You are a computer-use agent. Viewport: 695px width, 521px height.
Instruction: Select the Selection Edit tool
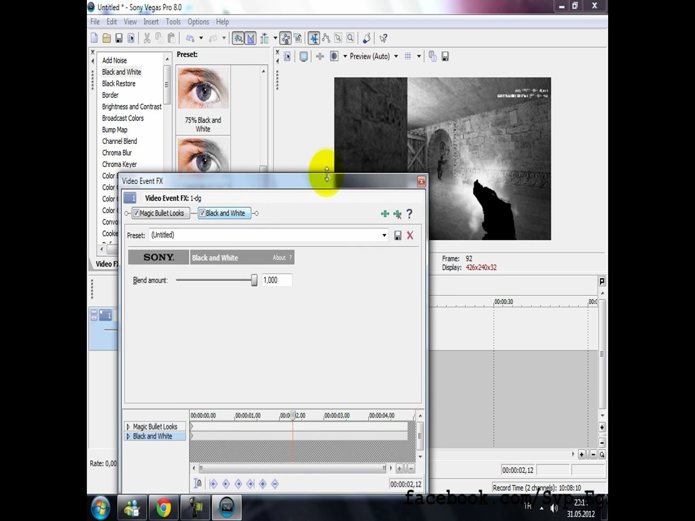pyautogui.click(x=338, y=38)
